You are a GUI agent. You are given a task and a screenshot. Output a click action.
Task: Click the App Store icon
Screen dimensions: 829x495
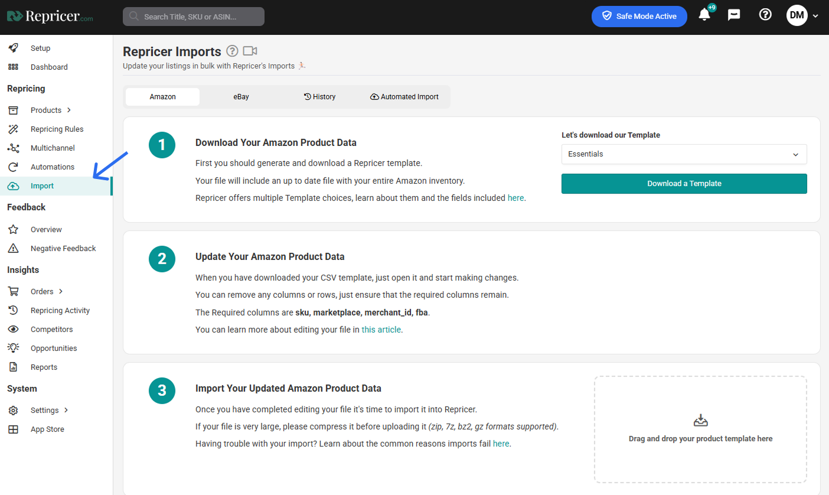[x=13, y=429]
